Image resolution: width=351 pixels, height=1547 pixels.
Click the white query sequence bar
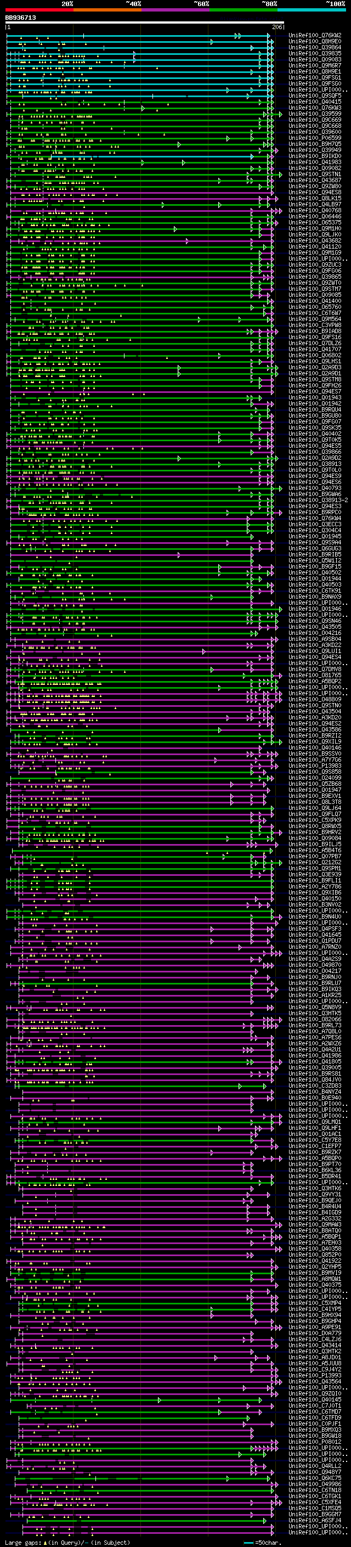click(145, 23)
